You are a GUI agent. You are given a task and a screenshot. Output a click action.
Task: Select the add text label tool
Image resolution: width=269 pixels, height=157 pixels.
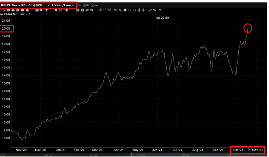[x=78, y=10]
